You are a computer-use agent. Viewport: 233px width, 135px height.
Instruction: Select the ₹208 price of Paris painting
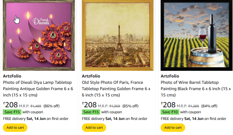click(89, 105)
